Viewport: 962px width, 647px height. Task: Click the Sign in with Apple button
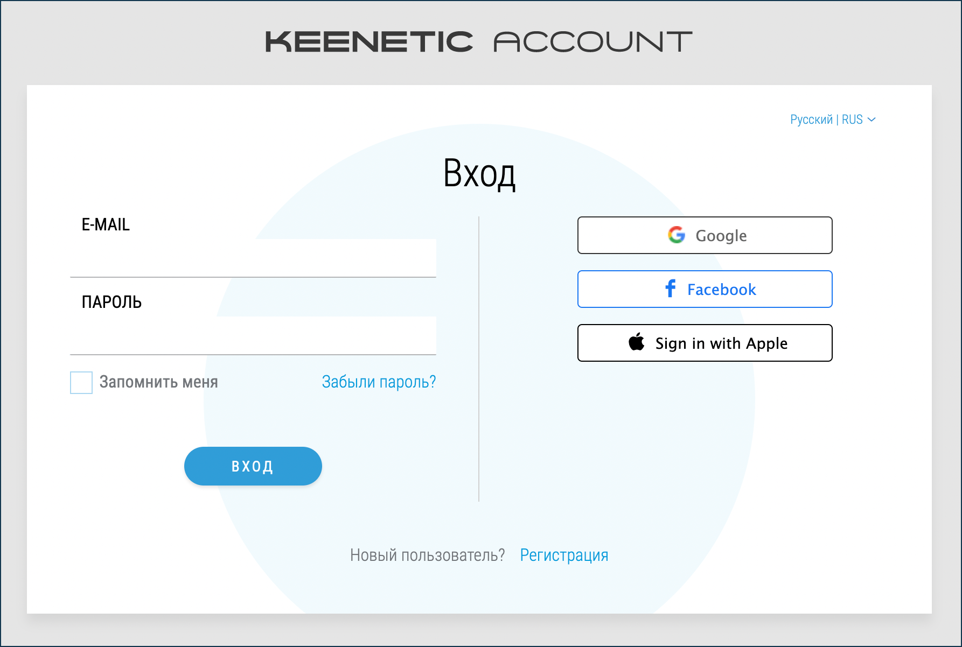pyautogui.click(x=705, y=343)
